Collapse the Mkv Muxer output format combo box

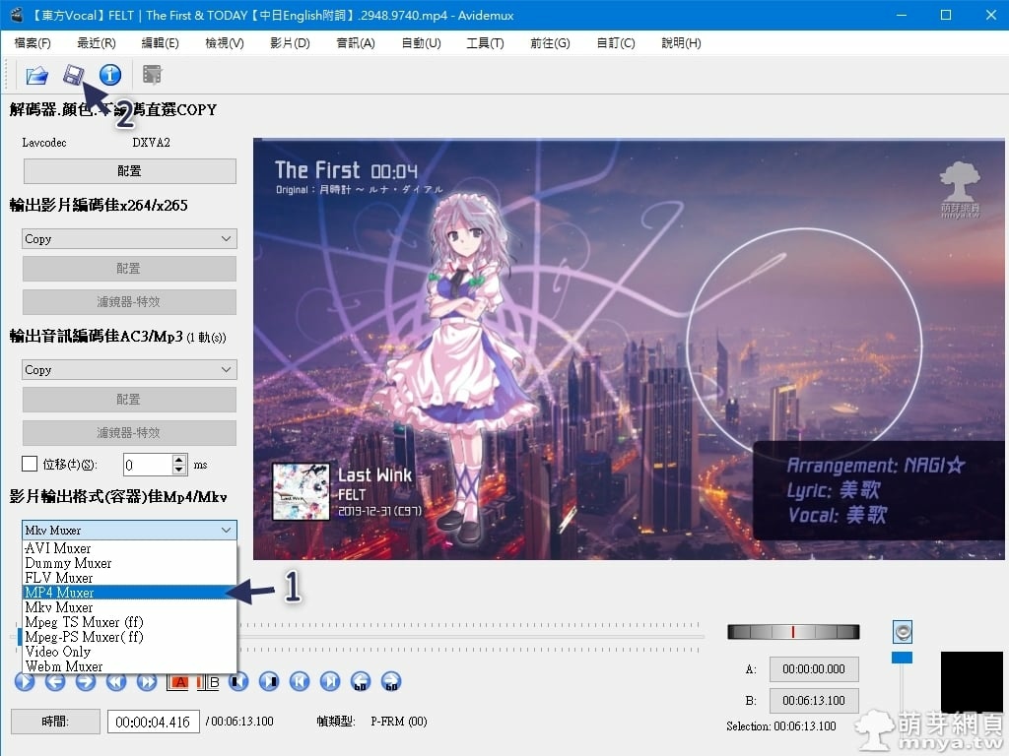(129, 531)
